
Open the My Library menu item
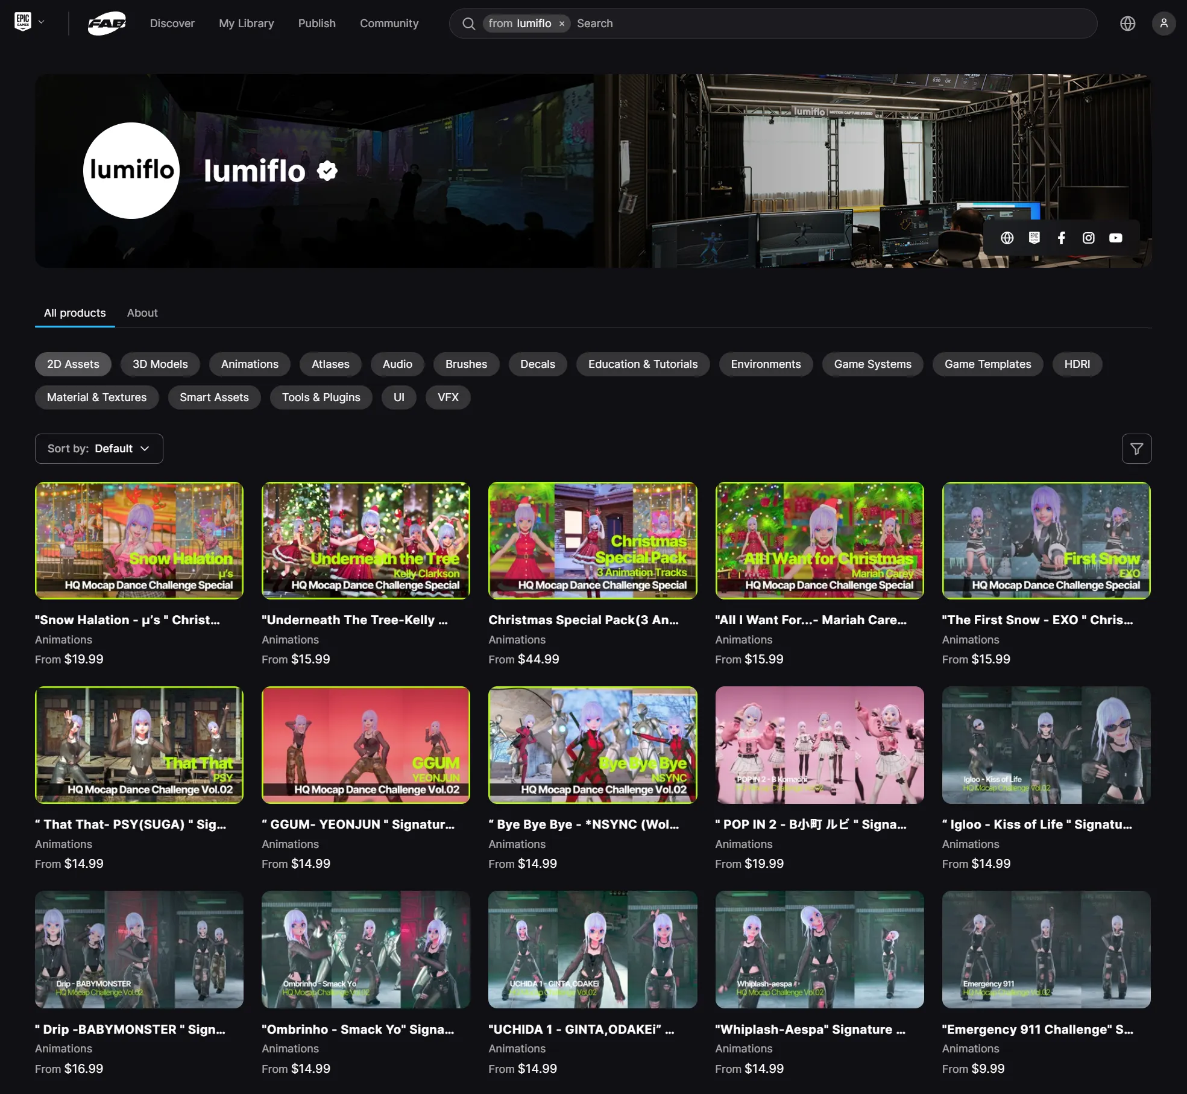tap(246, 24)
